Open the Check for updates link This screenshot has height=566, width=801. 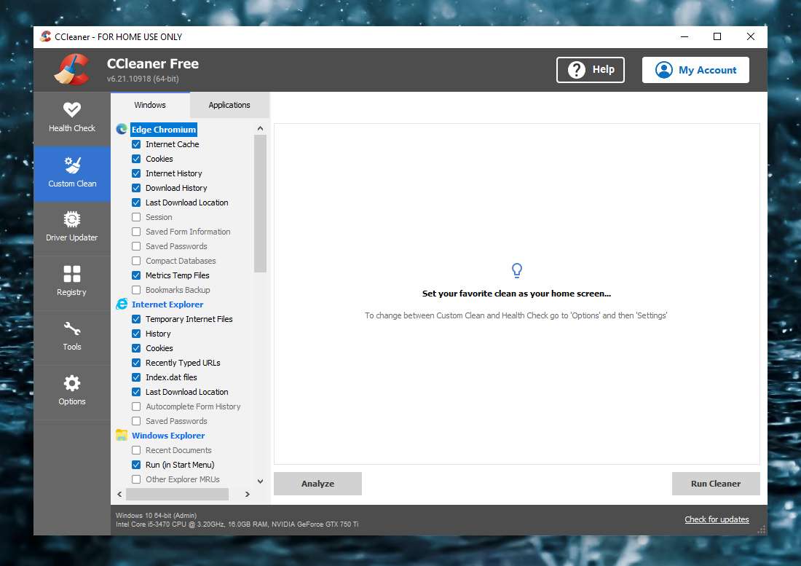click(717, 519)
